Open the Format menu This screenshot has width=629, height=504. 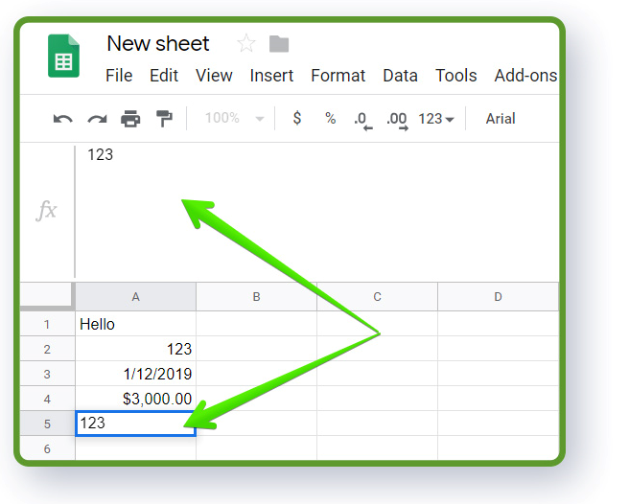(338, 76)
